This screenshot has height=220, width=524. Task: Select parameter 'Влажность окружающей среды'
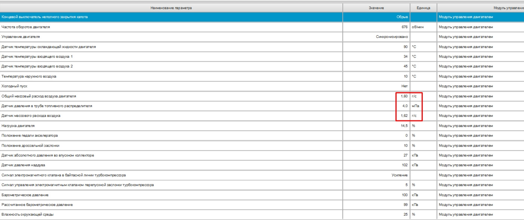coord(27,215)
